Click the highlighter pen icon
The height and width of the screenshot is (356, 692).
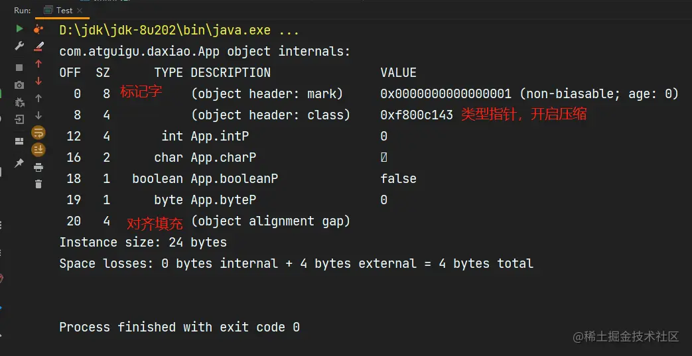(x=38, y=46)
